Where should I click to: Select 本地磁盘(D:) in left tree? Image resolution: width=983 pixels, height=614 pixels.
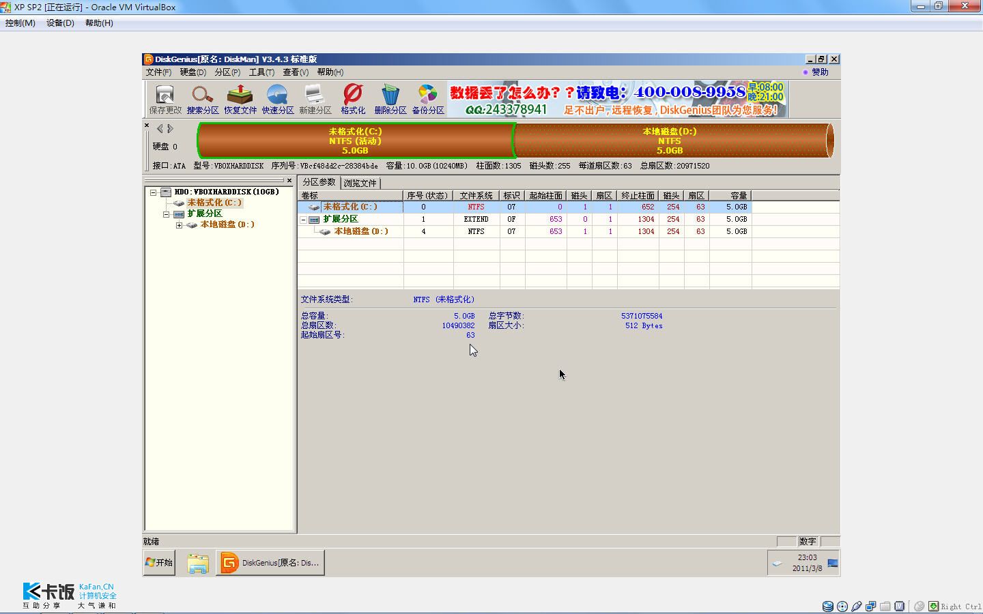227,224
